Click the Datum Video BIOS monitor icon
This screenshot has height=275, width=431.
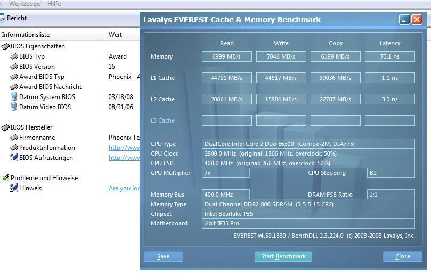coord(14,107)
